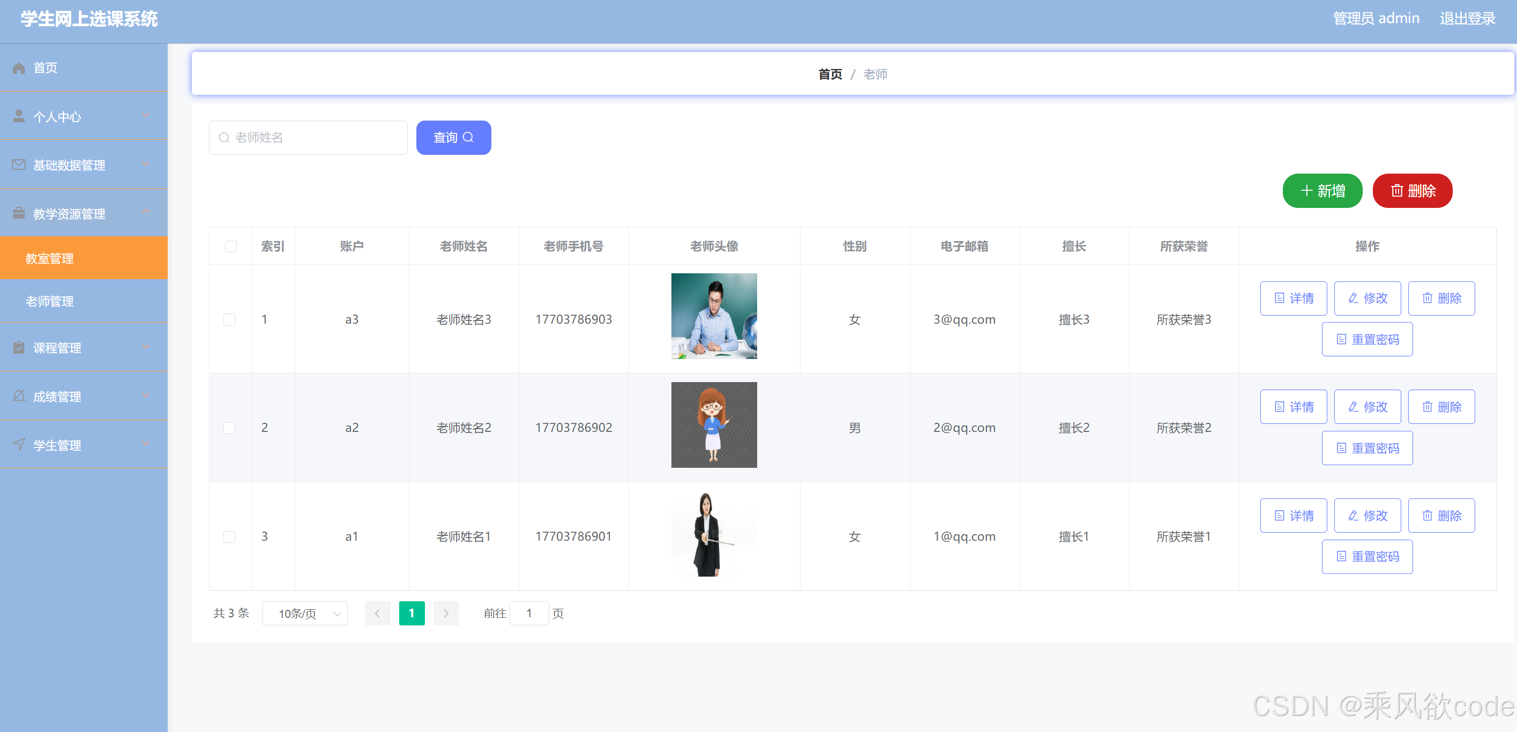
Task: Click the briefcase icon beside 教学资源管理
Action: tap(18, 213)
